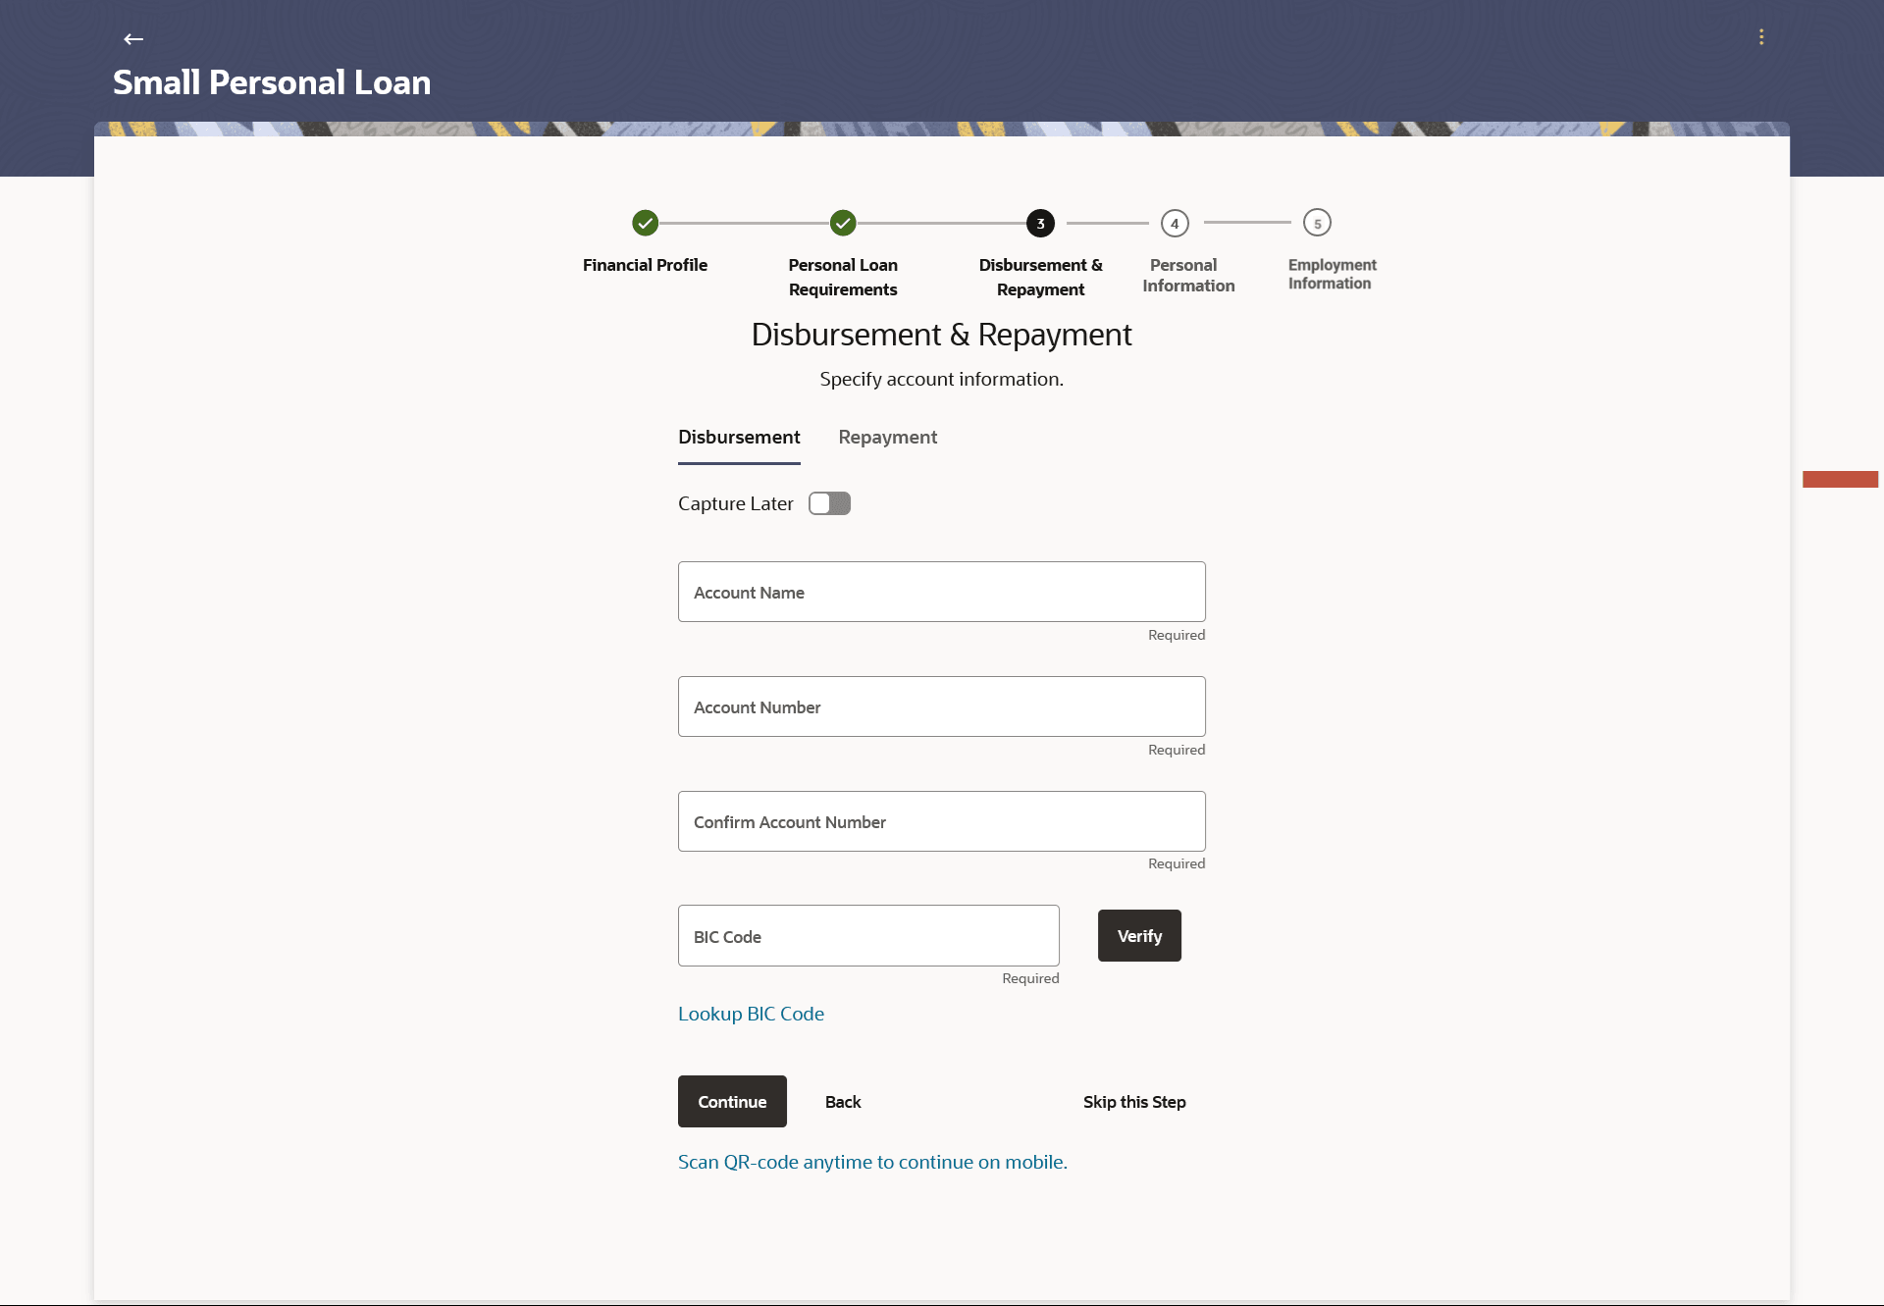Open the Lookup BIC Code link
Image resolution: width=1884 pixels, height=1306 pixels.
pyautogui.click(x=751, y=1014)
